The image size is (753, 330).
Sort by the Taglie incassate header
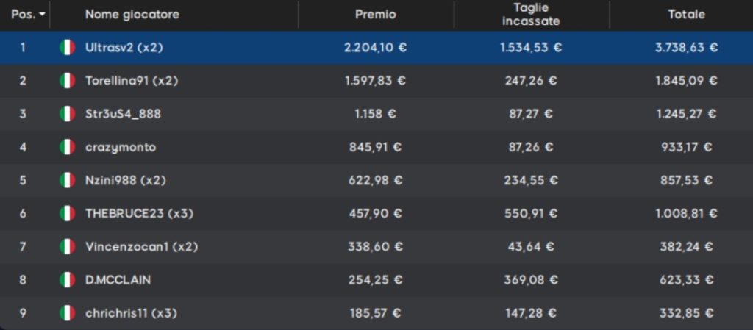point(531,15)
